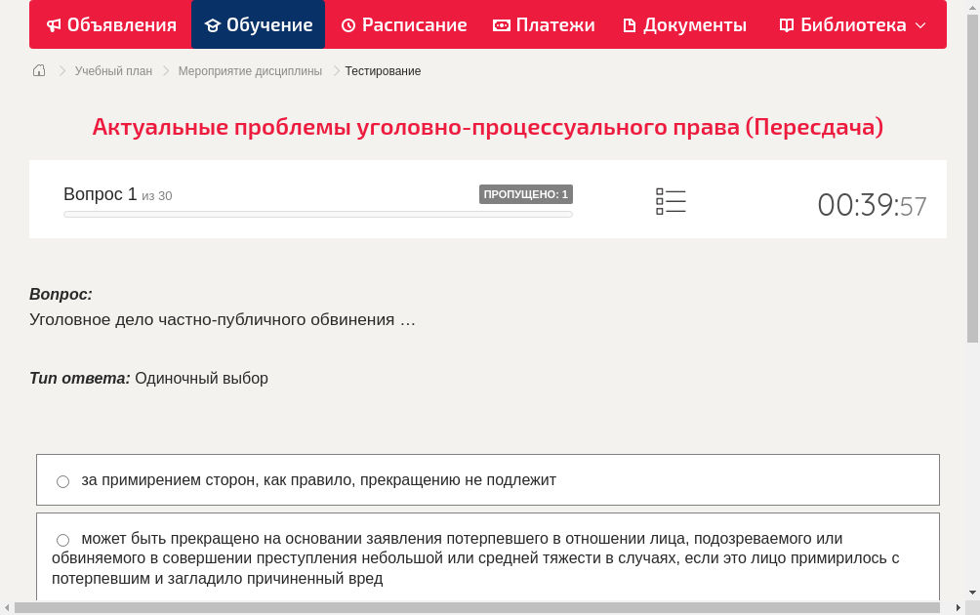Click the ПРОПУЩЕНО: 1 badge
Screen dimensions: 980x615
click(525, 193)
